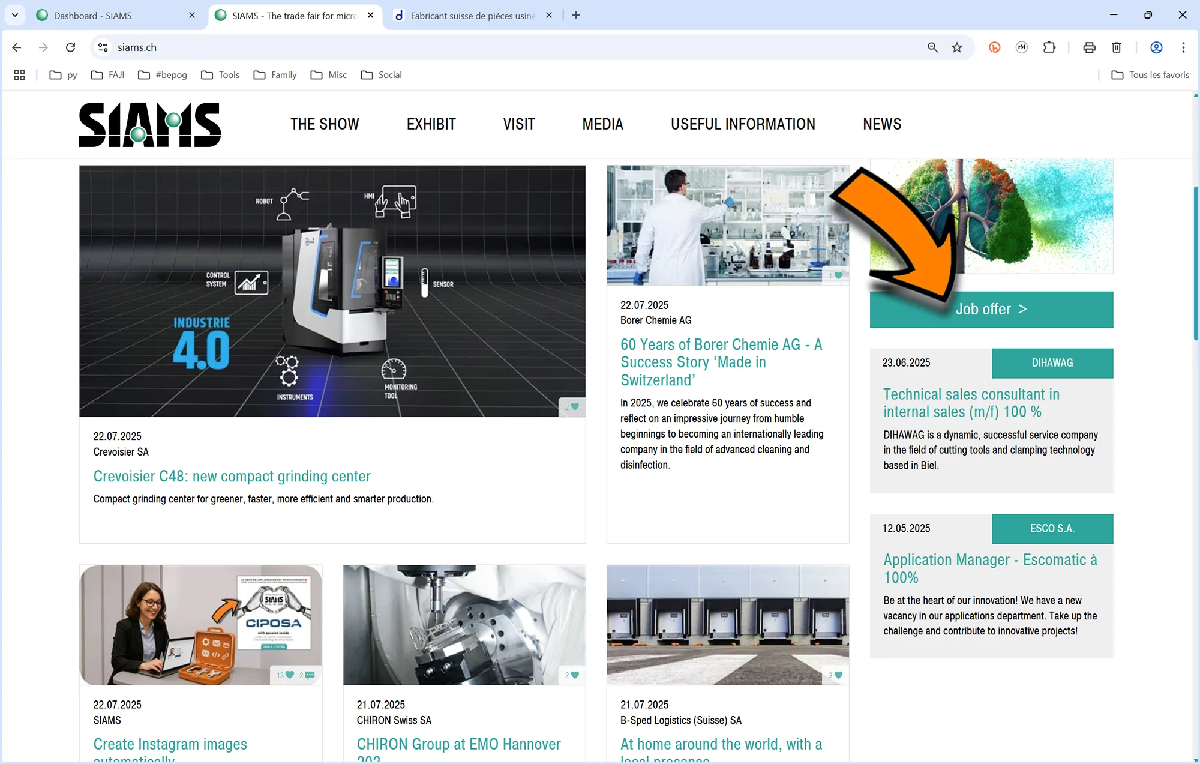Open the Chrome profile avatar icon
Screen dimensions: 1200x764
1156,47
